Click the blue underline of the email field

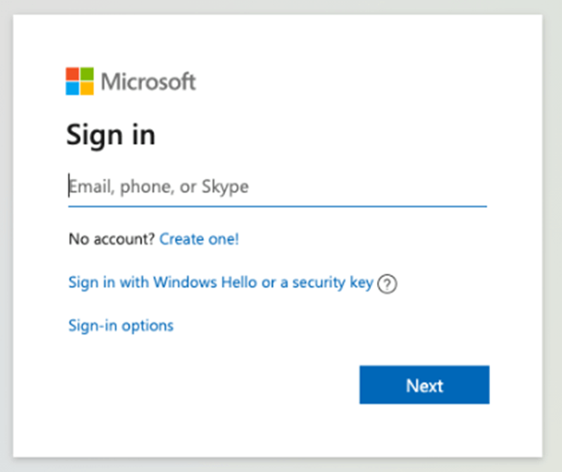click(278, 206)
